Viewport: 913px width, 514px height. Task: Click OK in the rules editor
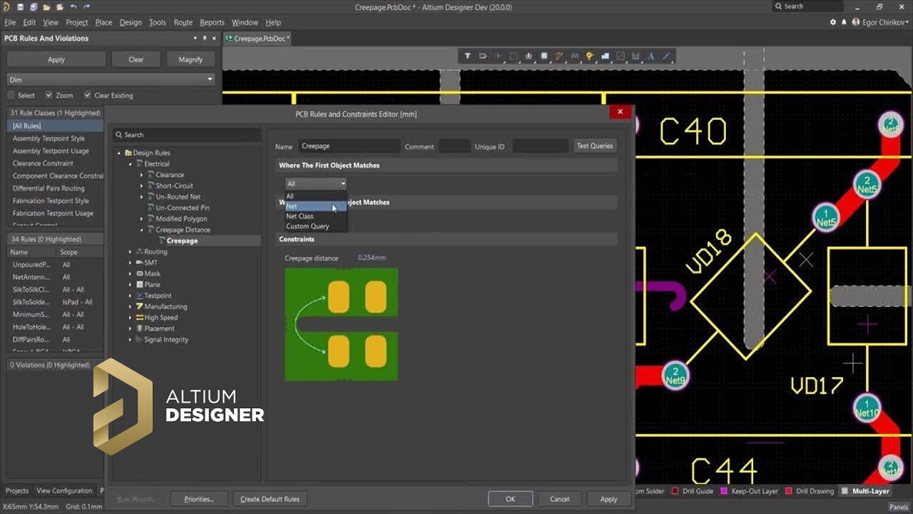click(510, 499)
